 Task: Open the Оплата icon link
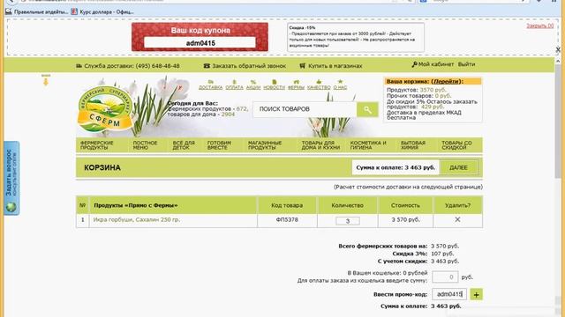(234, 85)
